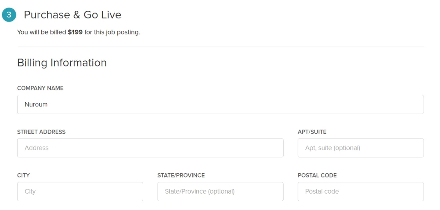This screenshot has height=210, width=440.
Task: Click the CITY label
Action: point(23,176)
